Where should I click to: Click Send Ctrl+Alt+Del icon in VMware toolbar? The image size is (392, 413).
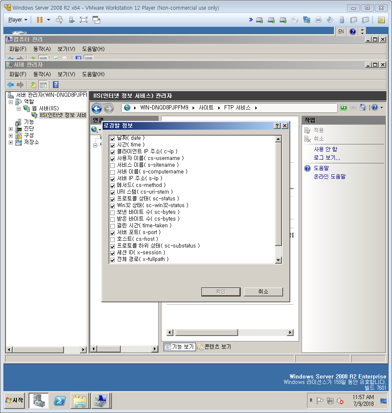tap(59, 20)
